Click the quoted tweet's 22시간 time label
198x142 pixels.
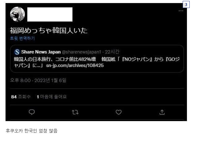pos(112,52)
